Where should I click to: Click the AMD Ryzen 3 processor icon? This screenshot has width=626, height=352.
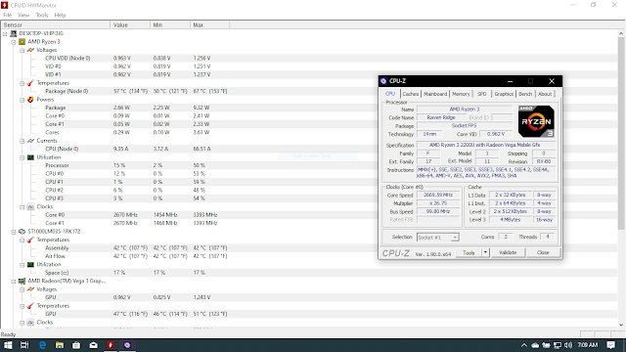22,41
